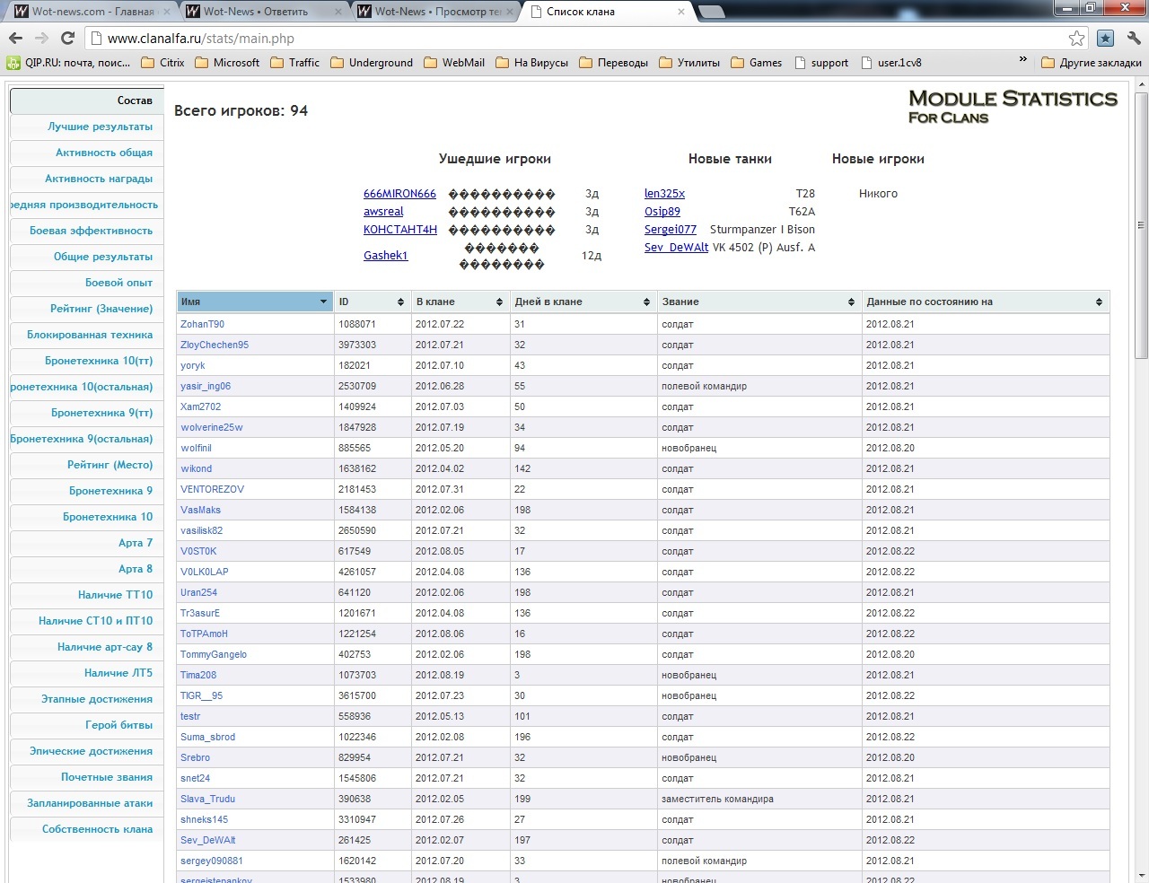Open На Вирусы bookmarks folder
This screenshot has height=883, width=1149.
(x=531, y=63)
